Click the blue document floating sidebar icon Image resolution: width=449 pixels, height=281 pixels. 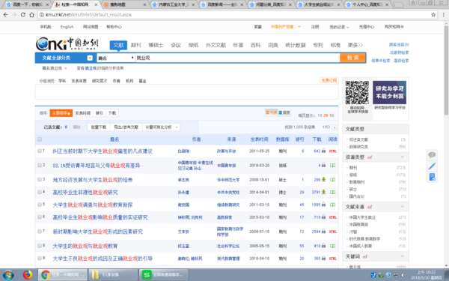432,177
